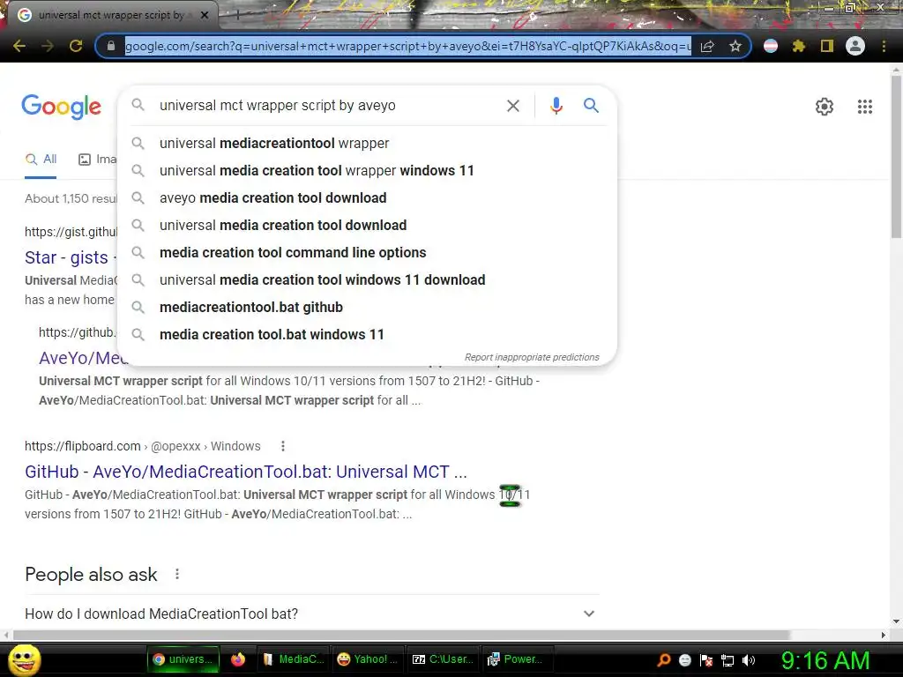Click the horizontal scrollbar thumb at bottom
The image size is (903, 677).
coord(401,635)
